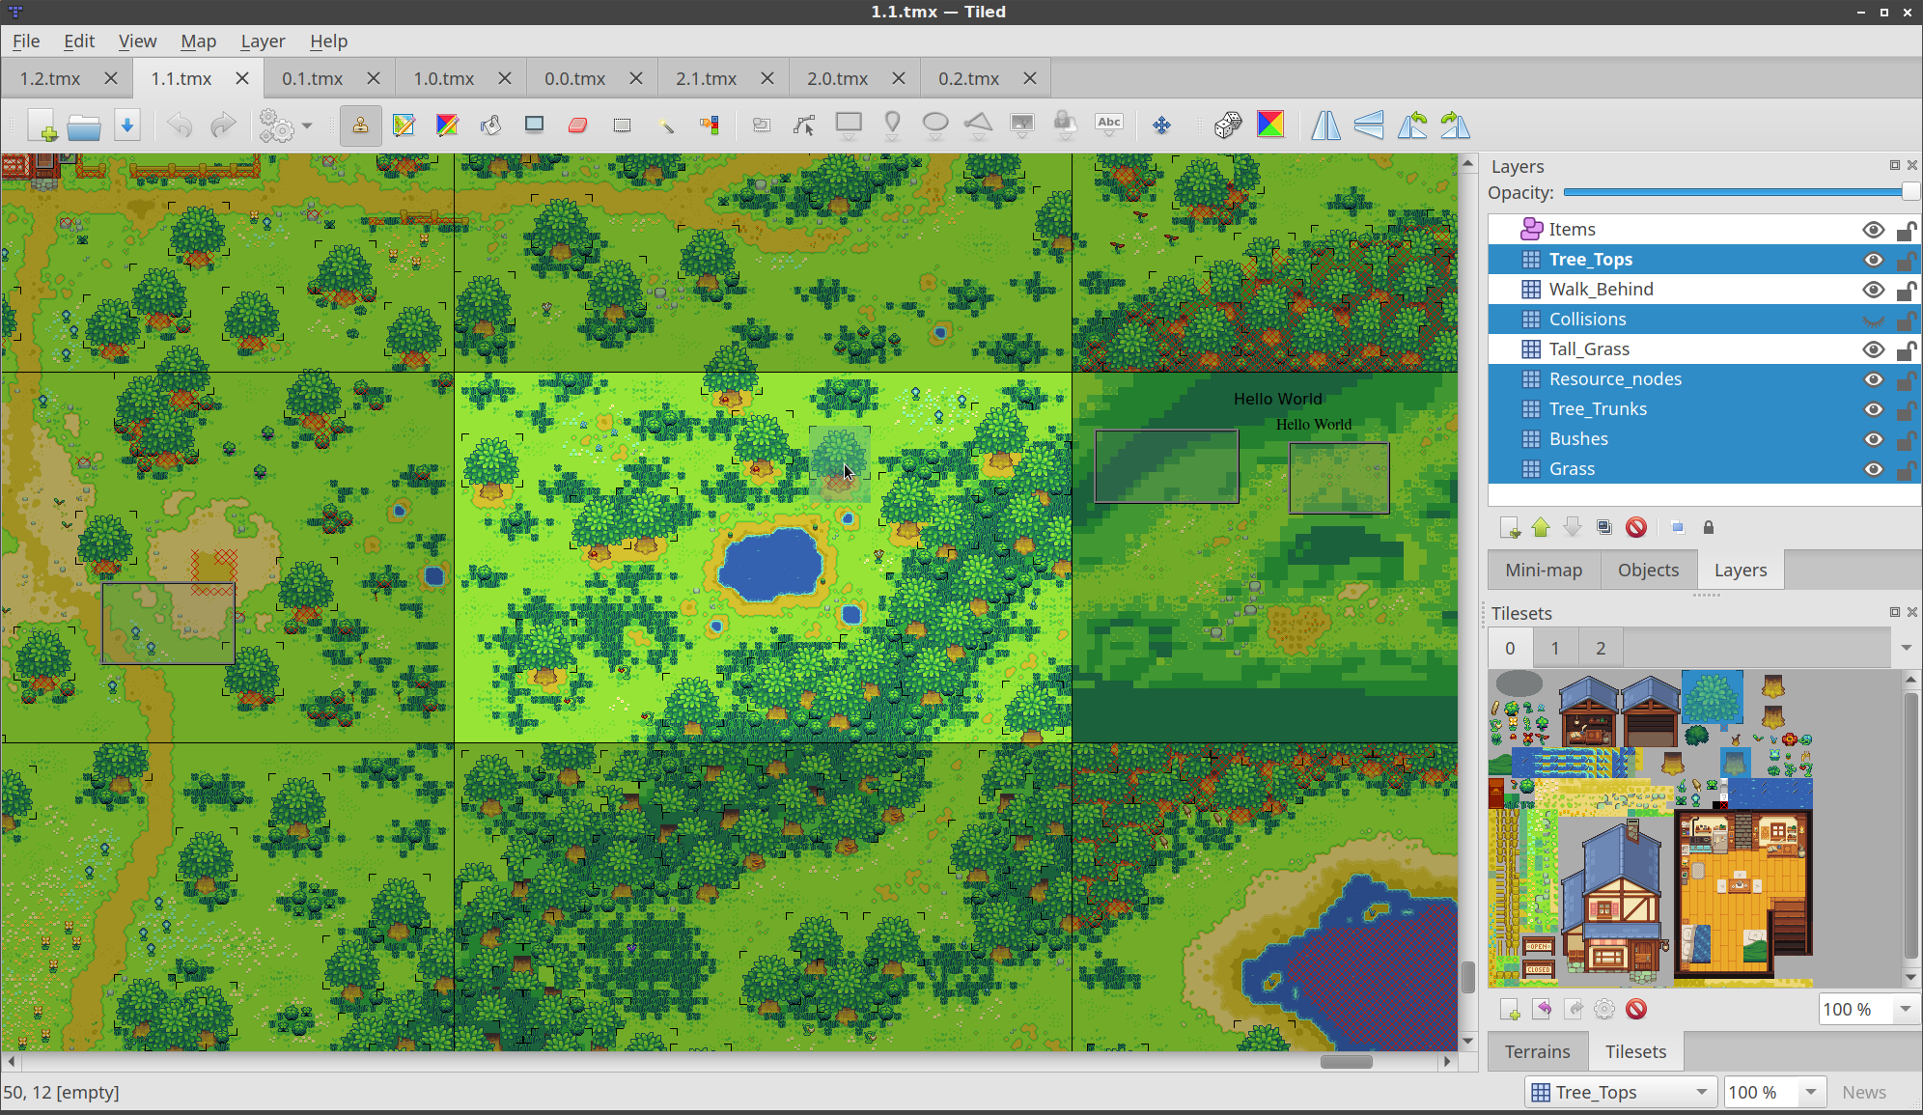The width and height of the screenshot is (1923, 1115).
Task: Toggle visibility of Resource_nodes layer
Action: (x=1873, y=378)
